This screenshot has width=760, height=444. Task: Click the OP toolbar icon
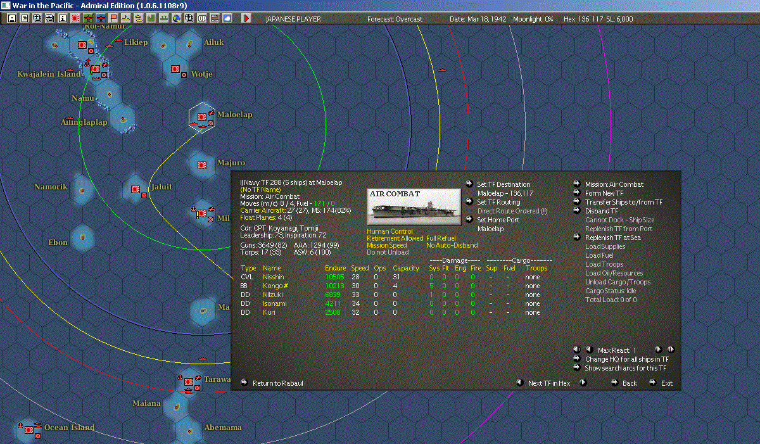[202, 18]
